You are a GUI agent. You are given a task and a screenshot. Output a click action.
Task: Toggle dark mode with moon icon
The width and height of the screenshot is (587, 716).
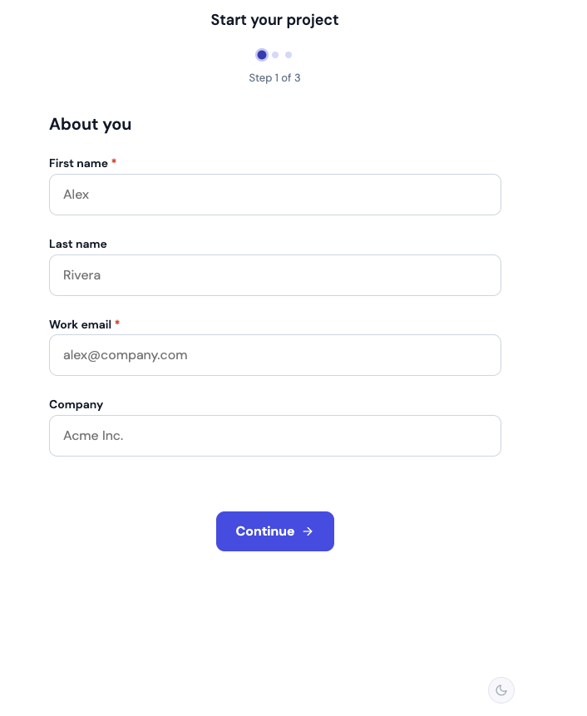pyautogui.click(x=501, y=690)
